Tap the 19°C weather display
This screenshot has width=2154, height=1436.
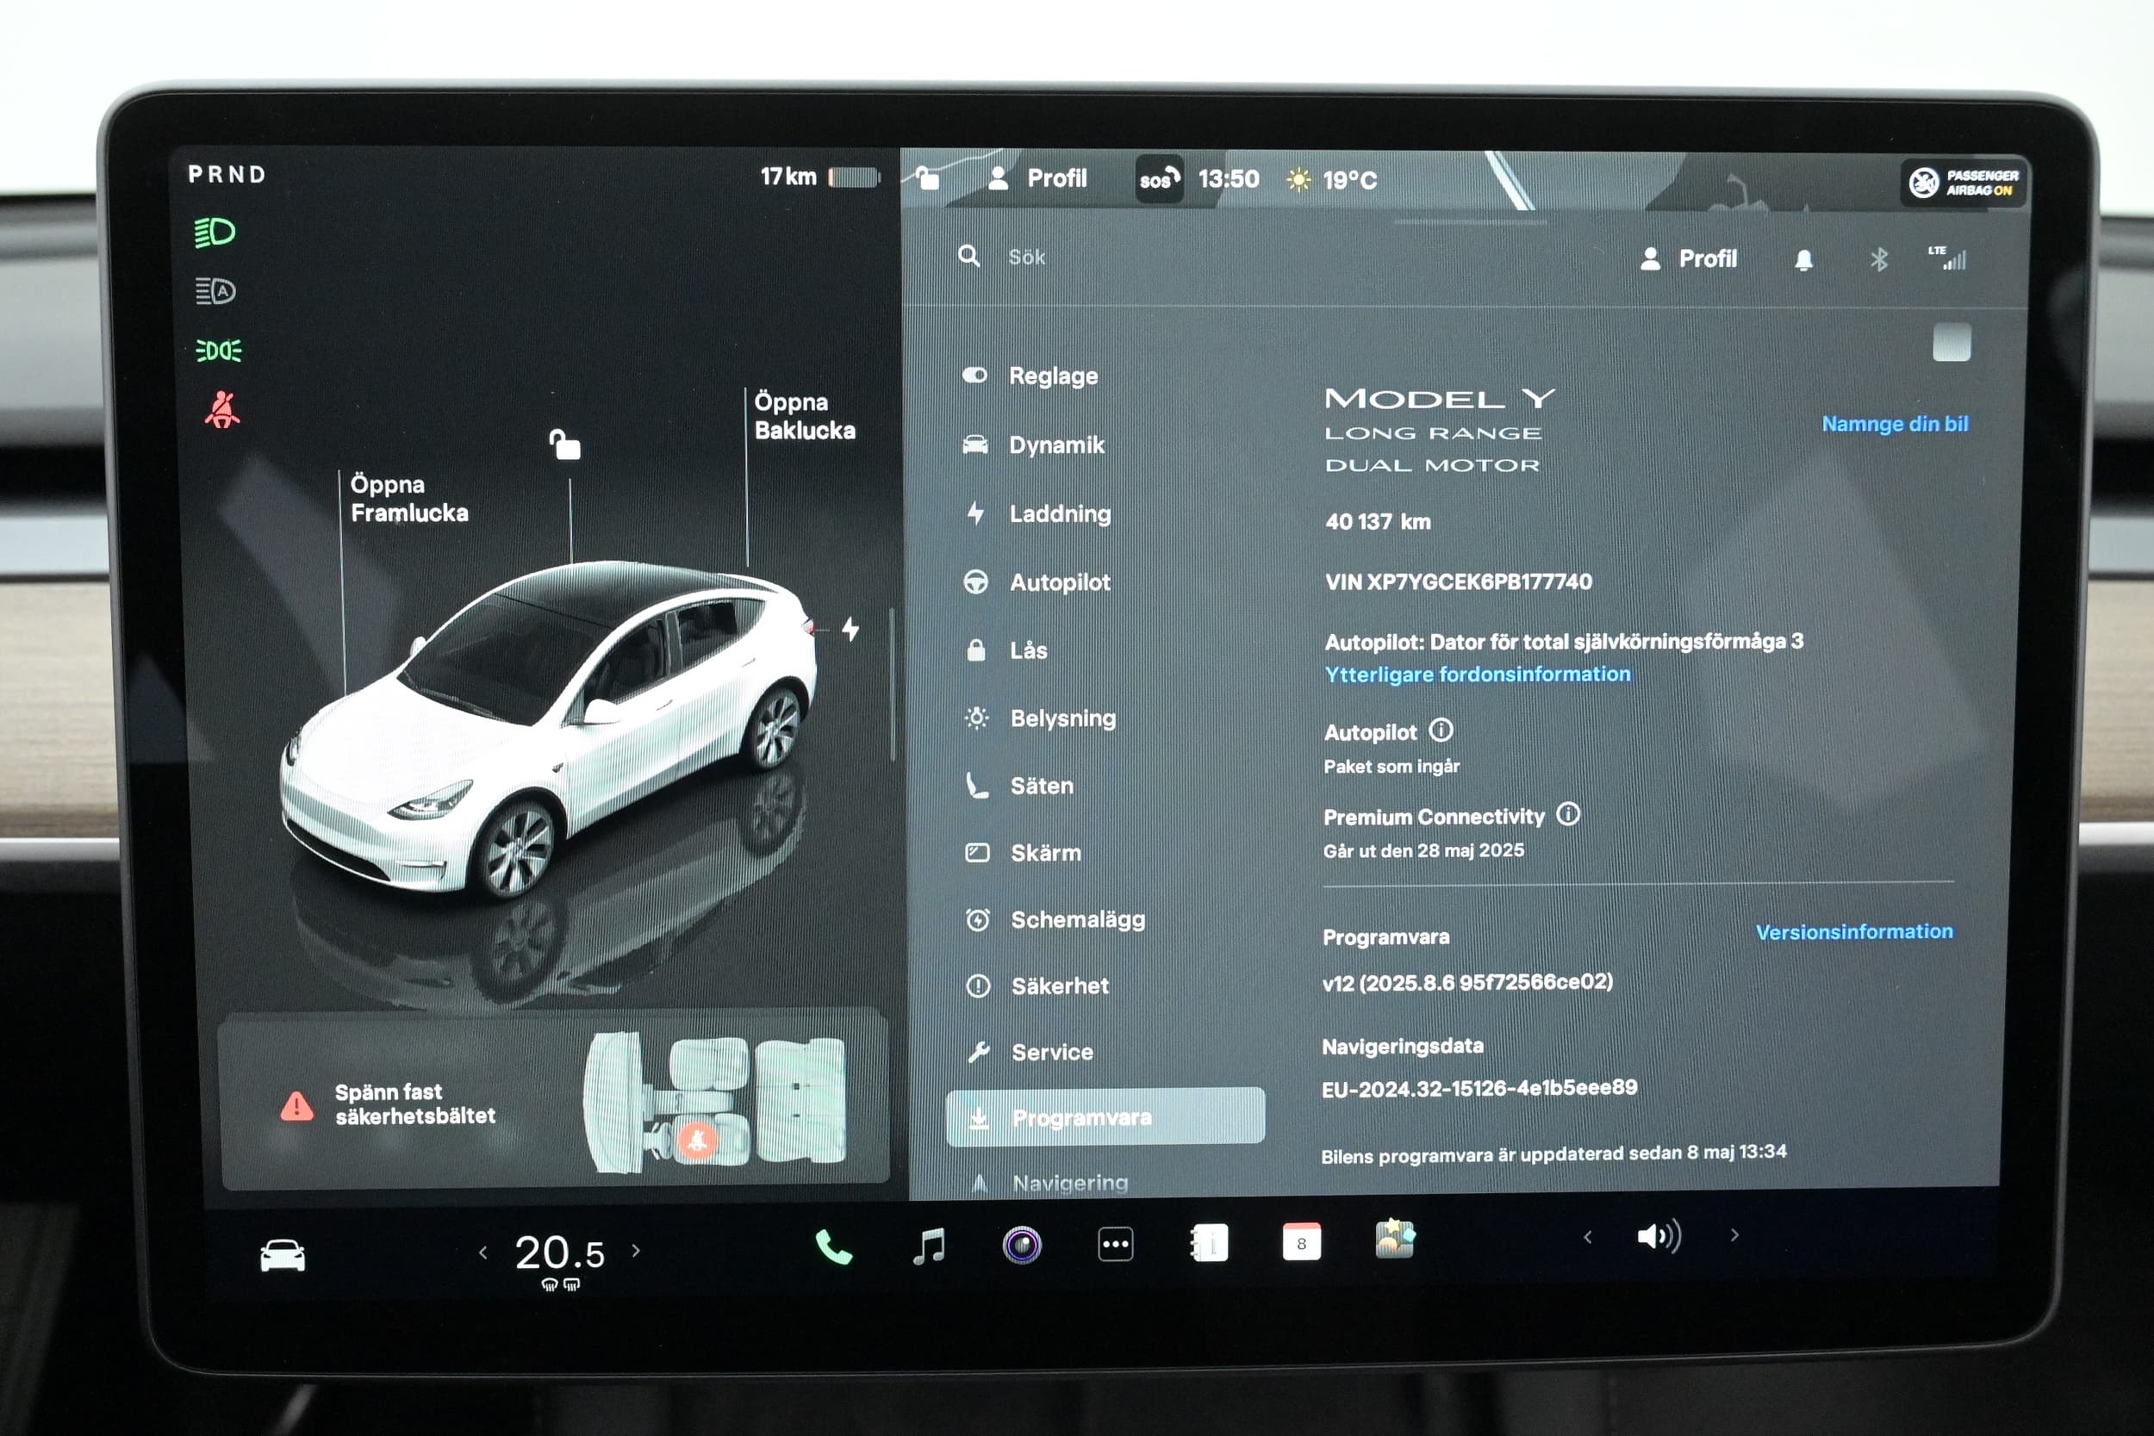click(1333, 179)
